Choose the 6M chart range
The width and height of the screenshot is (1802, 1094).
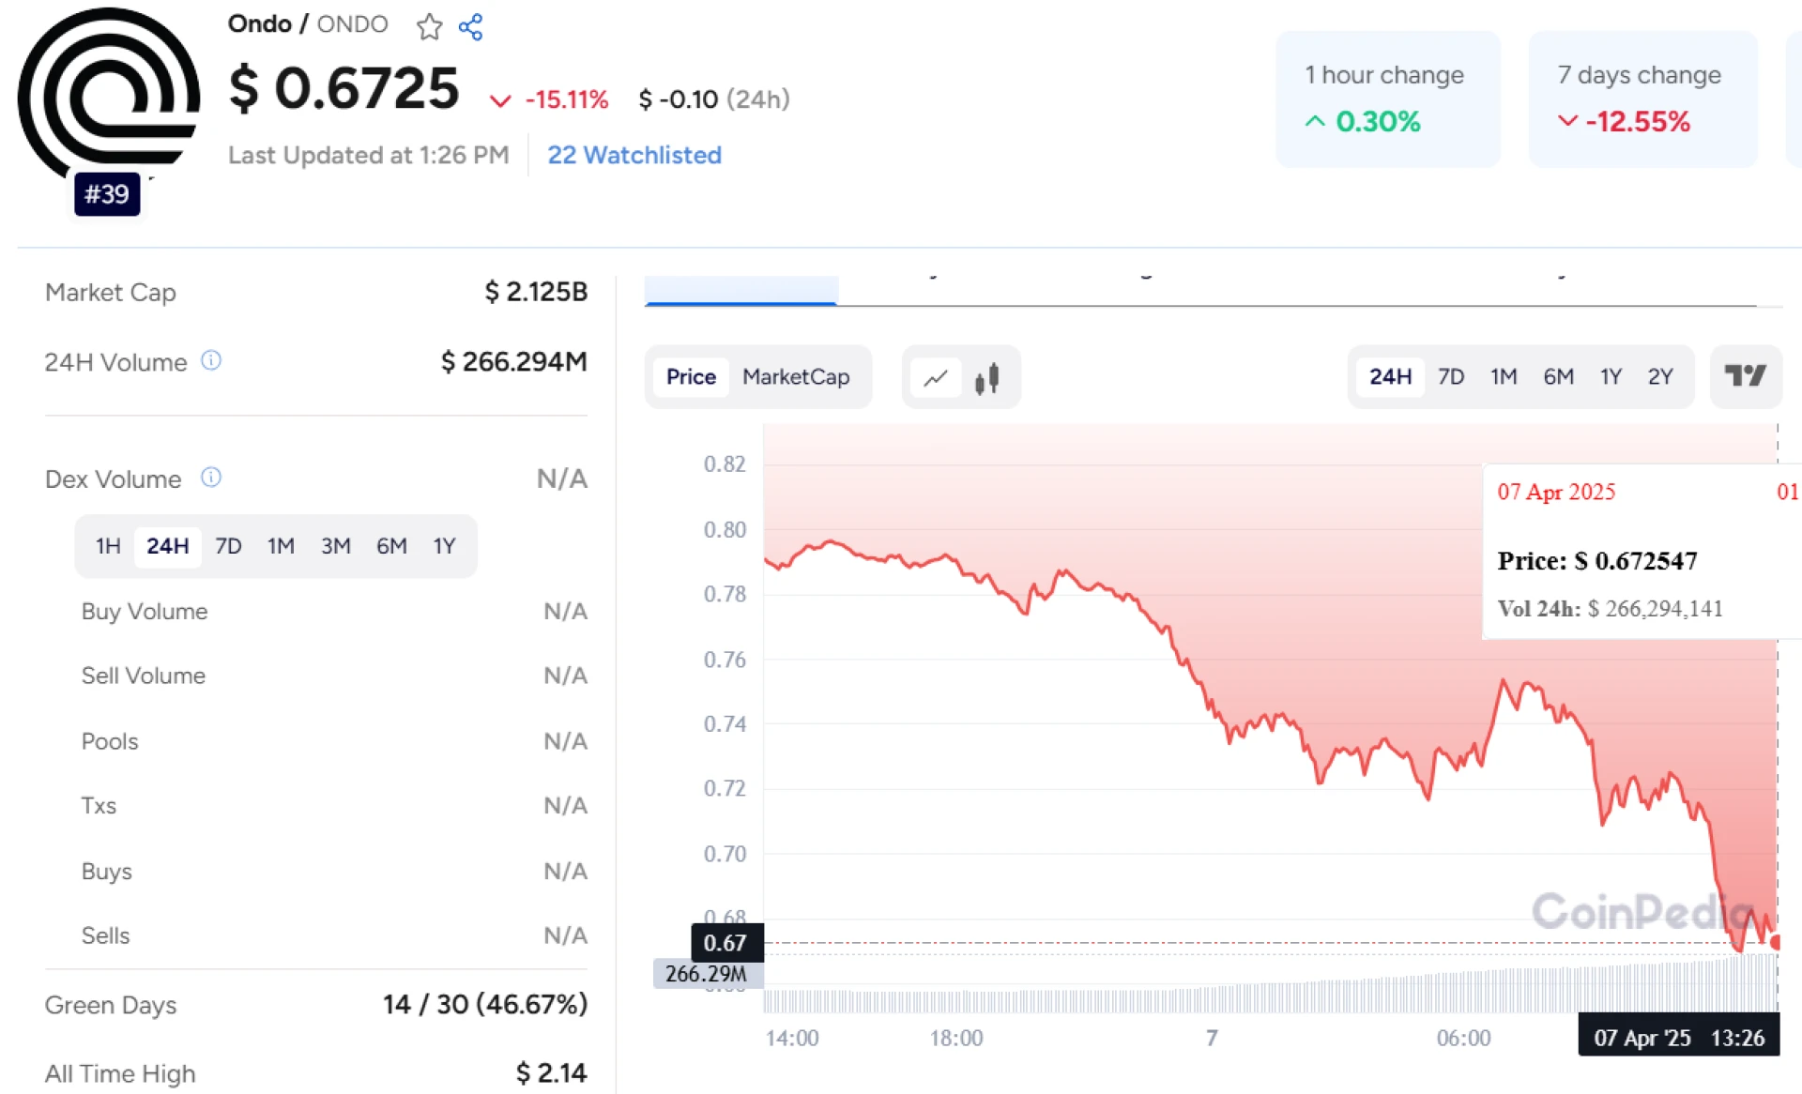click(x=1558, y=377)
